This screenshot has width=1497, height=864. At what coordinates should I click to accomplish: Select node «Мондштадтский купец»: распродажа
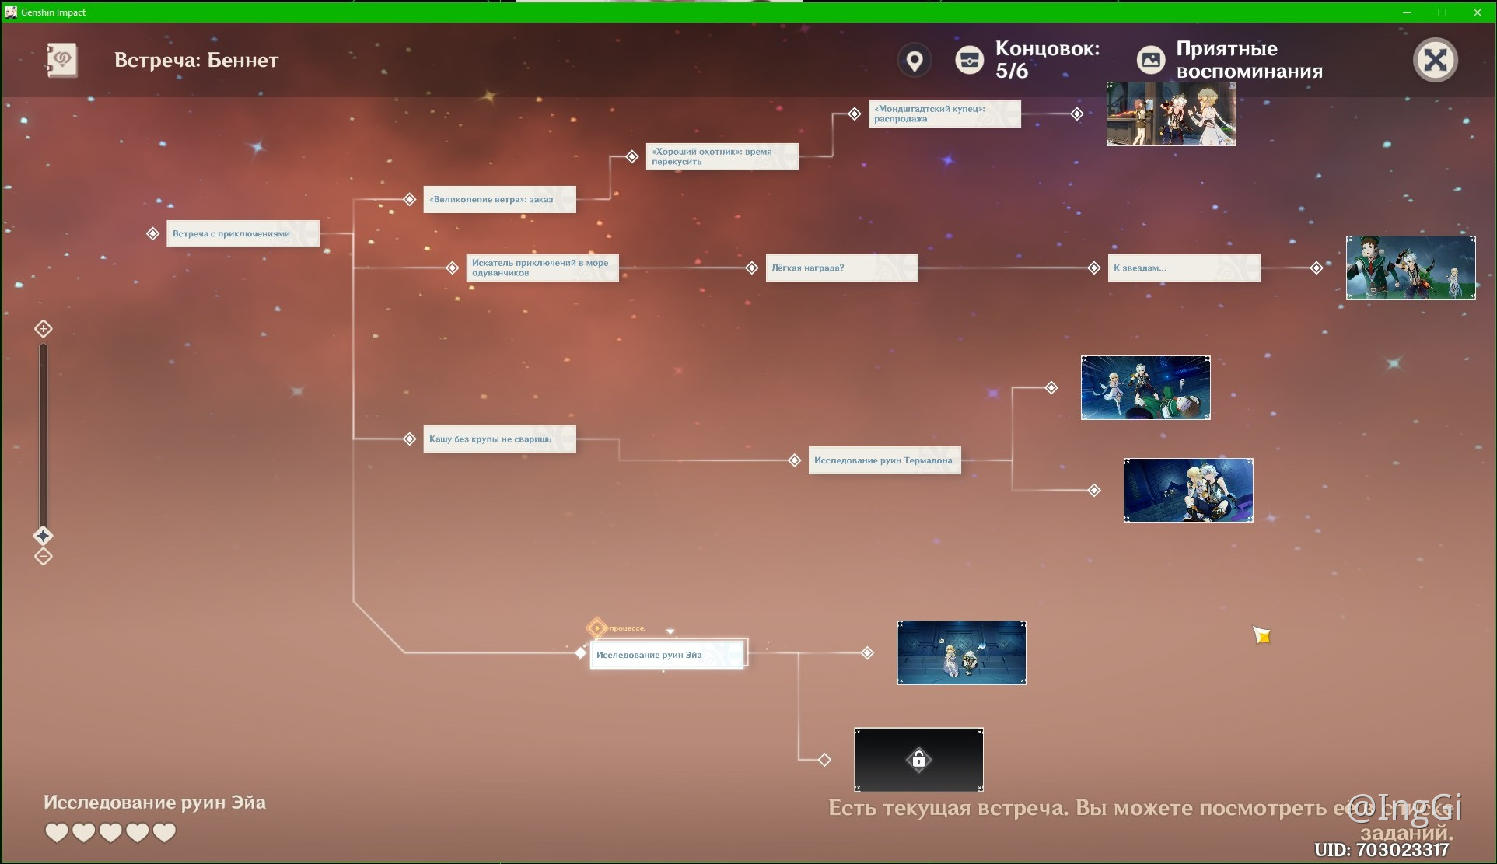click(944, 114)
